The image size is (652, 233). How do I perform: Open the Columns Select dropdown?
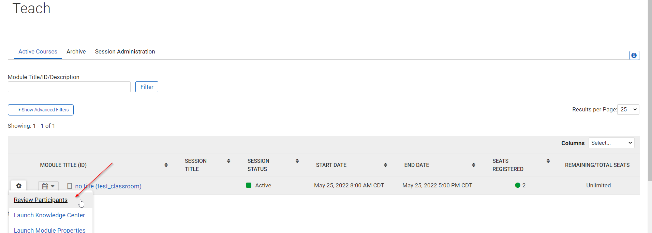point(611,143)
